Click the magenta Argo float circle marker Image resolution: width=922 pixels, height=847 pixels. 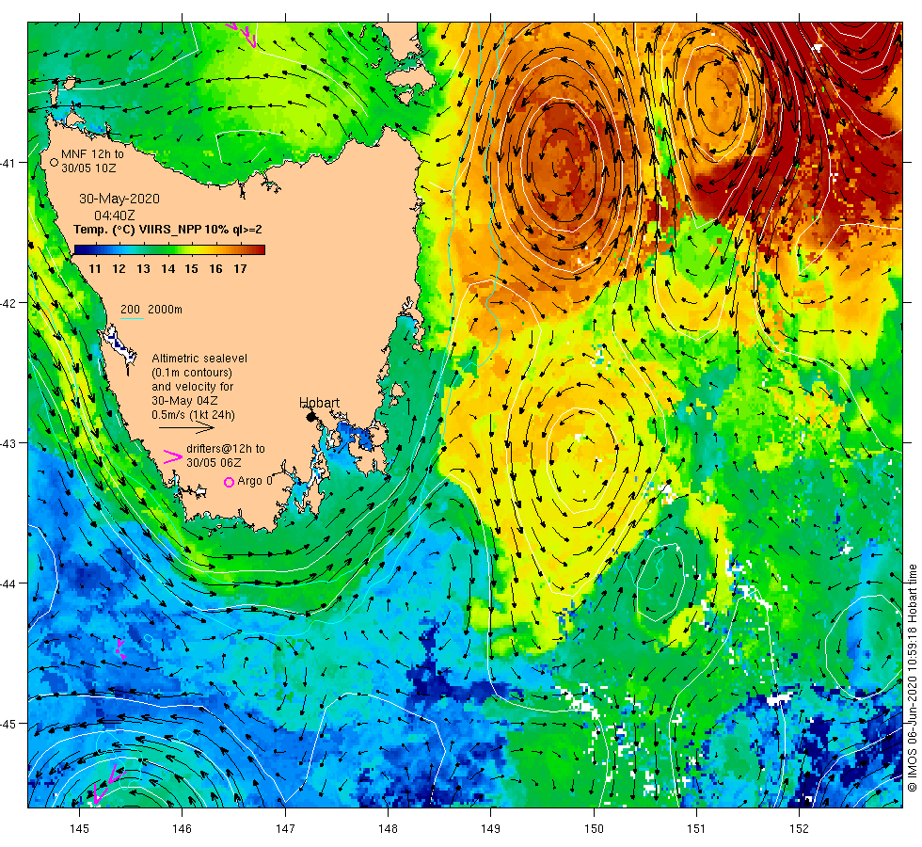230,482
